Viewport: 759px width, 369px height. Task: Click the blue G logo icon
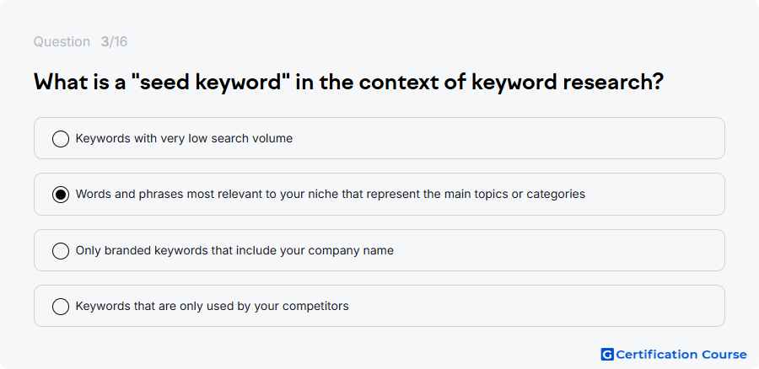(x=607, y=355)
